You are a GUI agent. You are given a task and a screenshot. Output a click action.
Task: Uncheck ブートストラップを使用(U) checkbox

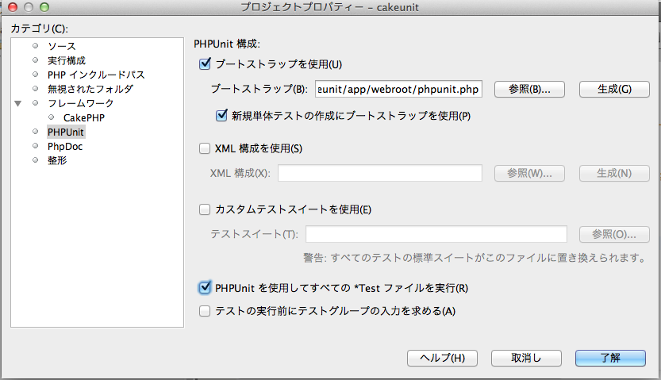(205, 64)
